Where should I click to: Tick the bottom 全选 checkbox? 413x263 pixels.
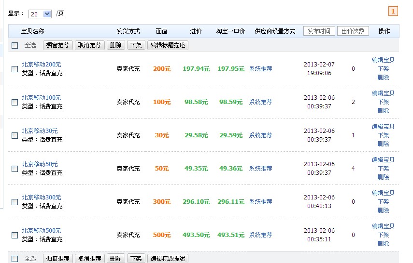pos(15,259)
